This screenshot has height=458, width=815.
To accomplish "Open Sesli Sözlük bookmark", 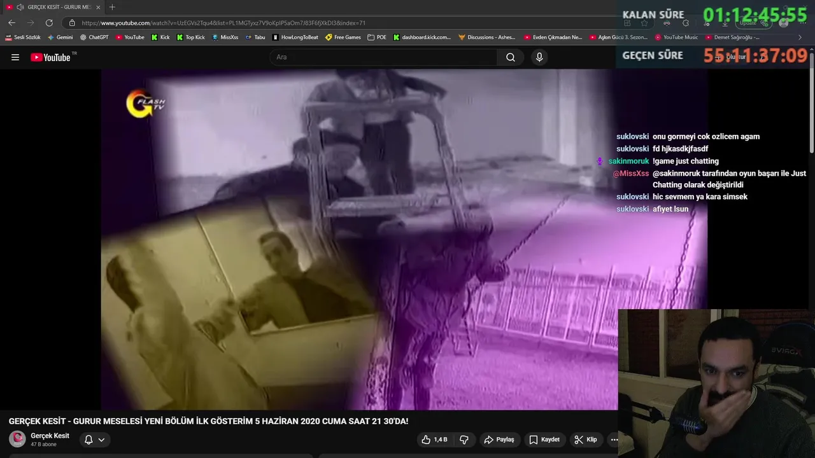I will 23,38.
